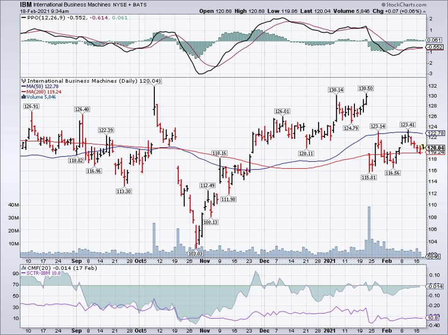
Task: Click the MA(200) 119.24 legend entry
Action: [41, 92]
